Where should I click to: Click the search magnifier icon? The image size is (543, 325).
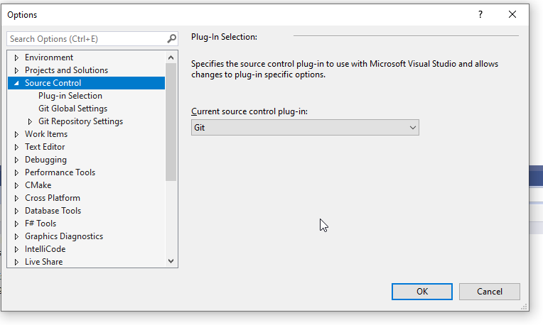coord(171,39)
